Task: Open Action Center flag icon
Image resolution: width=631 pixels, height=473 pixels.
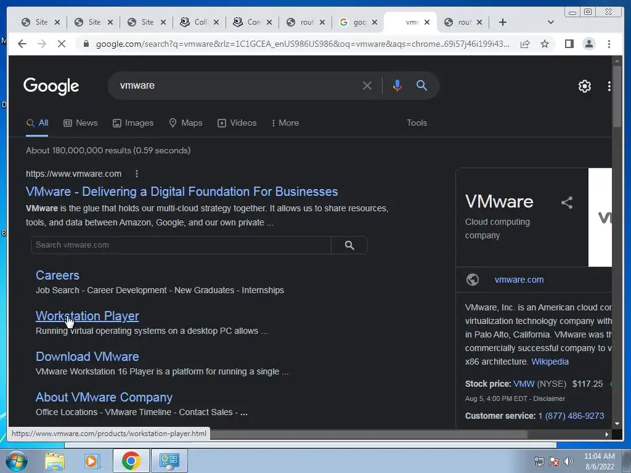Action: point(554,461)
